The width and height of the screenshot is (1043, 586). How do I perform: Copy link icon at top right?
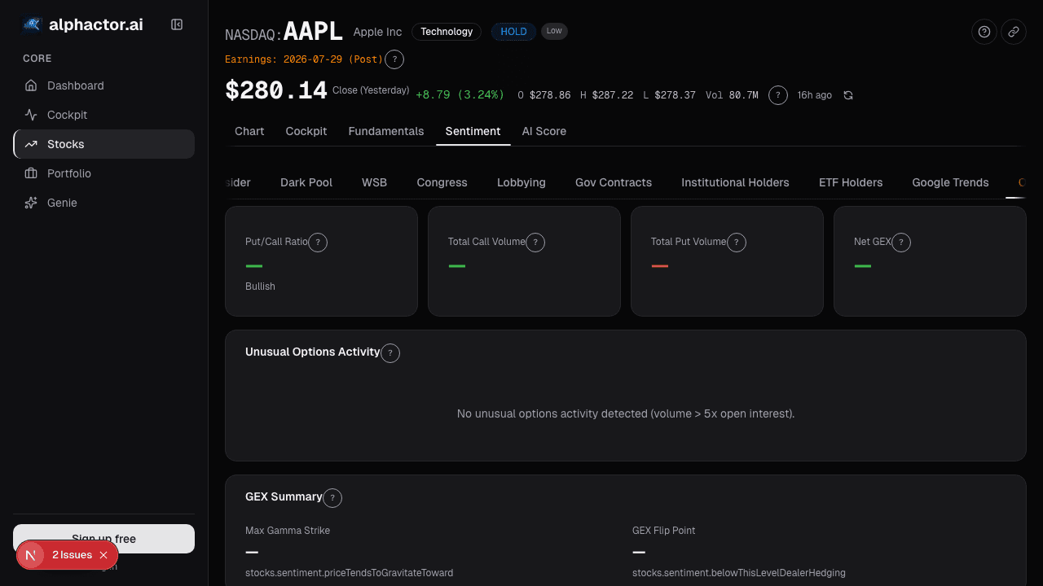point(1014,32)
